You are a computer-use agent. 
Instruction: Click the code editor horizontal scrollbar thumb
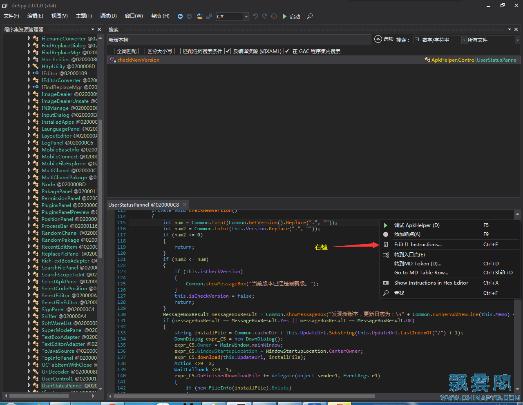click(244, 396)
